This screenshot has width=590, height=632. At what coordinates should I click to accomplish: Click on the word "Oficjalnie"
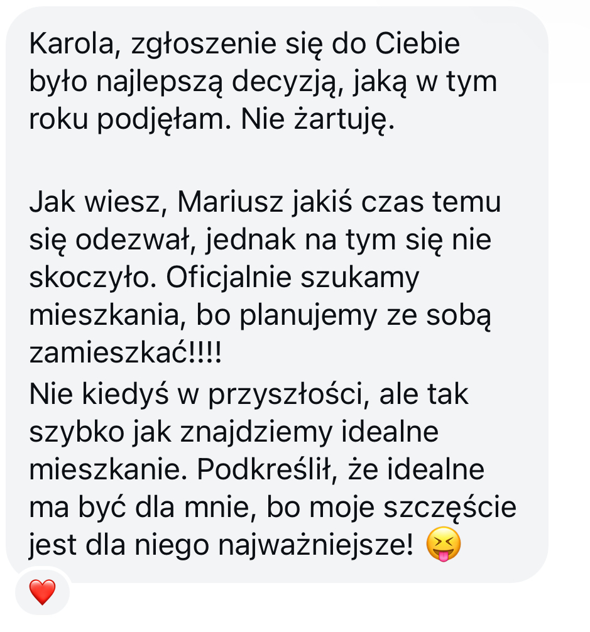229,278
